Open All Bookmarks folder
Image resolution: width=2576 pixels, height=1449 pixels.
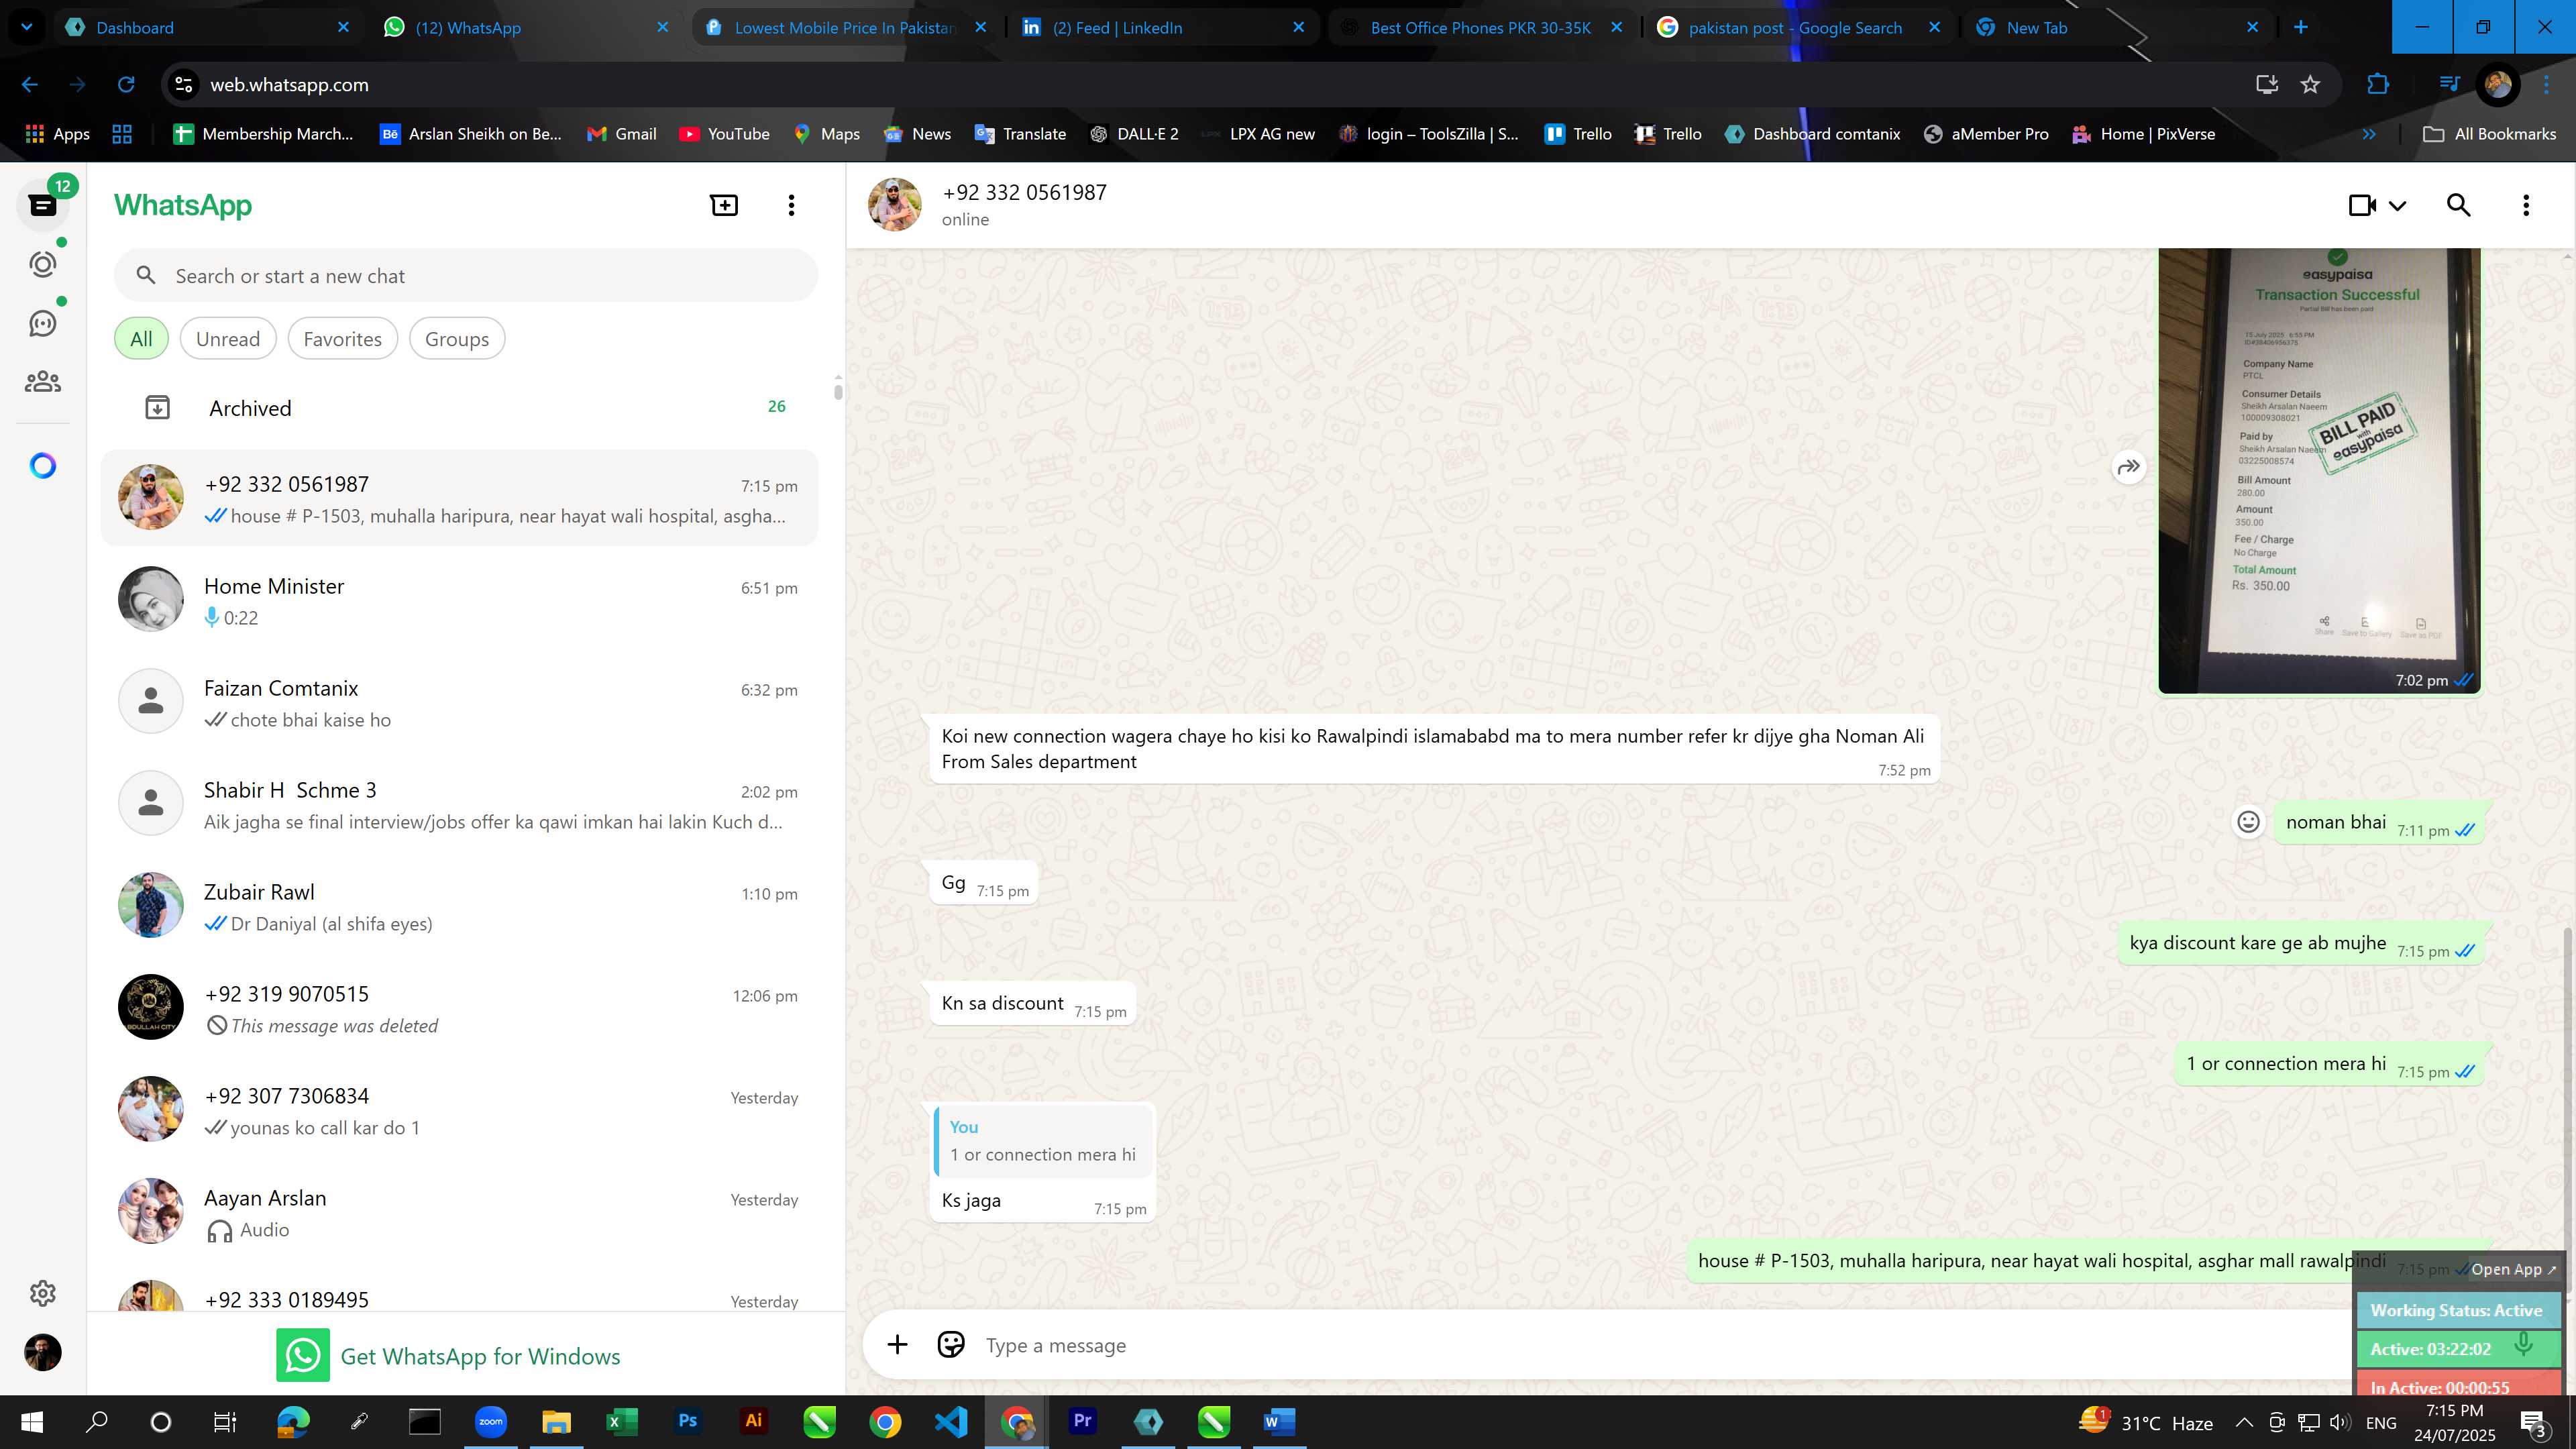[2490, 134]
